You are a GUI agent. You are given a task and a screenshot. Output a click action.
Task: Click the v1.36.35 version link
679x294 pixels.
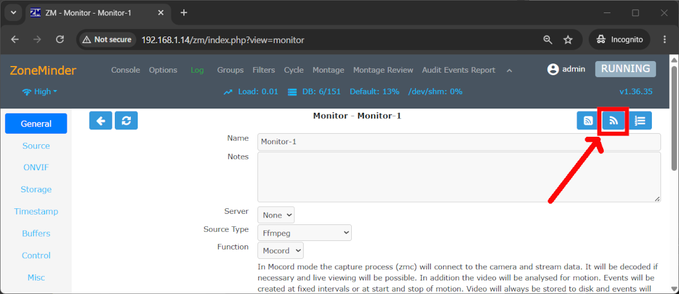tap(636, 92)
